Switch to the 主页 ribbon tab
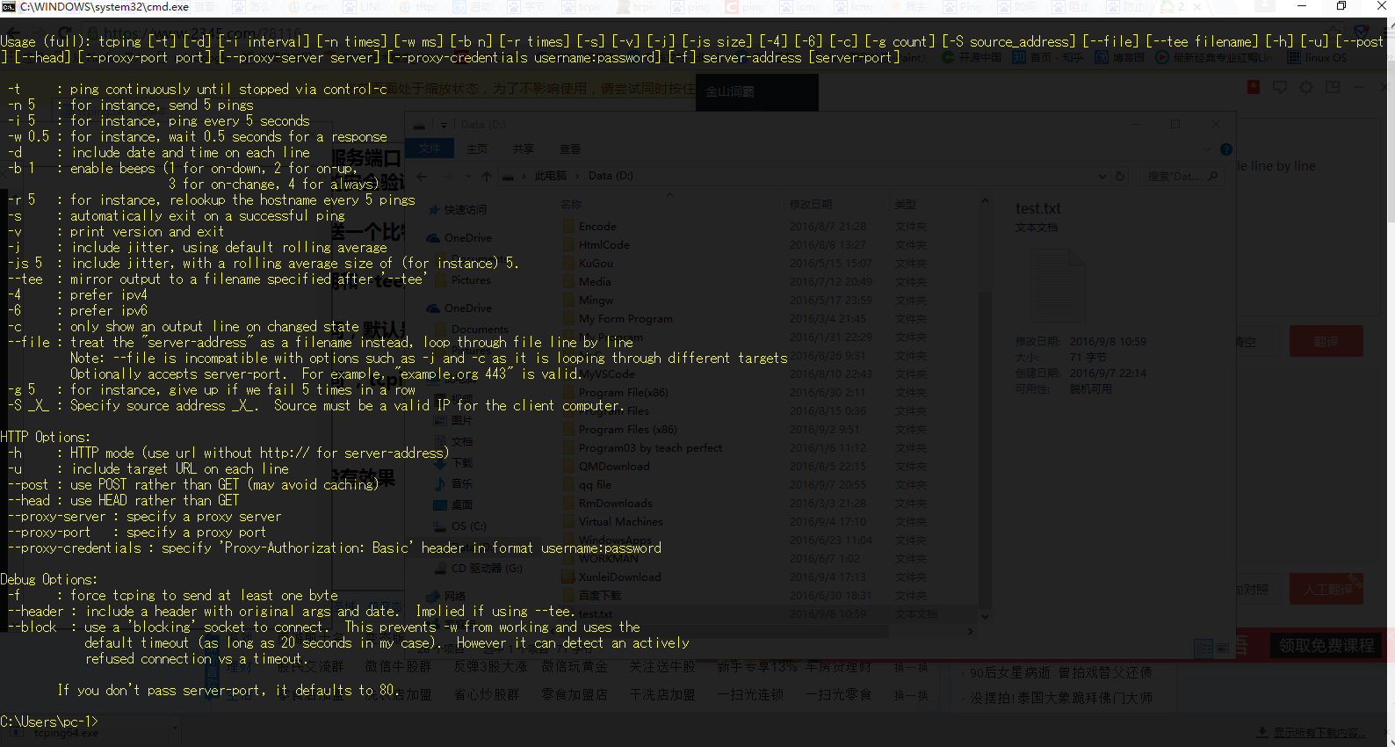The width and height of the screenshot is (1395, 747). tap(477, 149)
